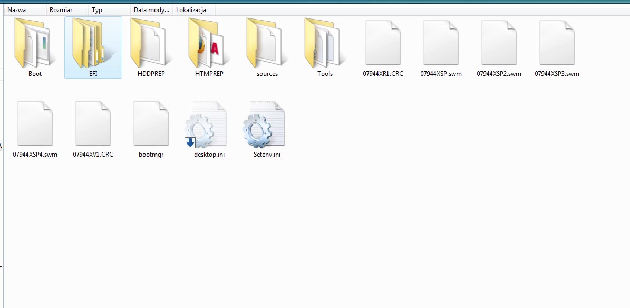Click the bootmgr file name text
Screen dimensions: 630x308
click(x=151, y=155)
